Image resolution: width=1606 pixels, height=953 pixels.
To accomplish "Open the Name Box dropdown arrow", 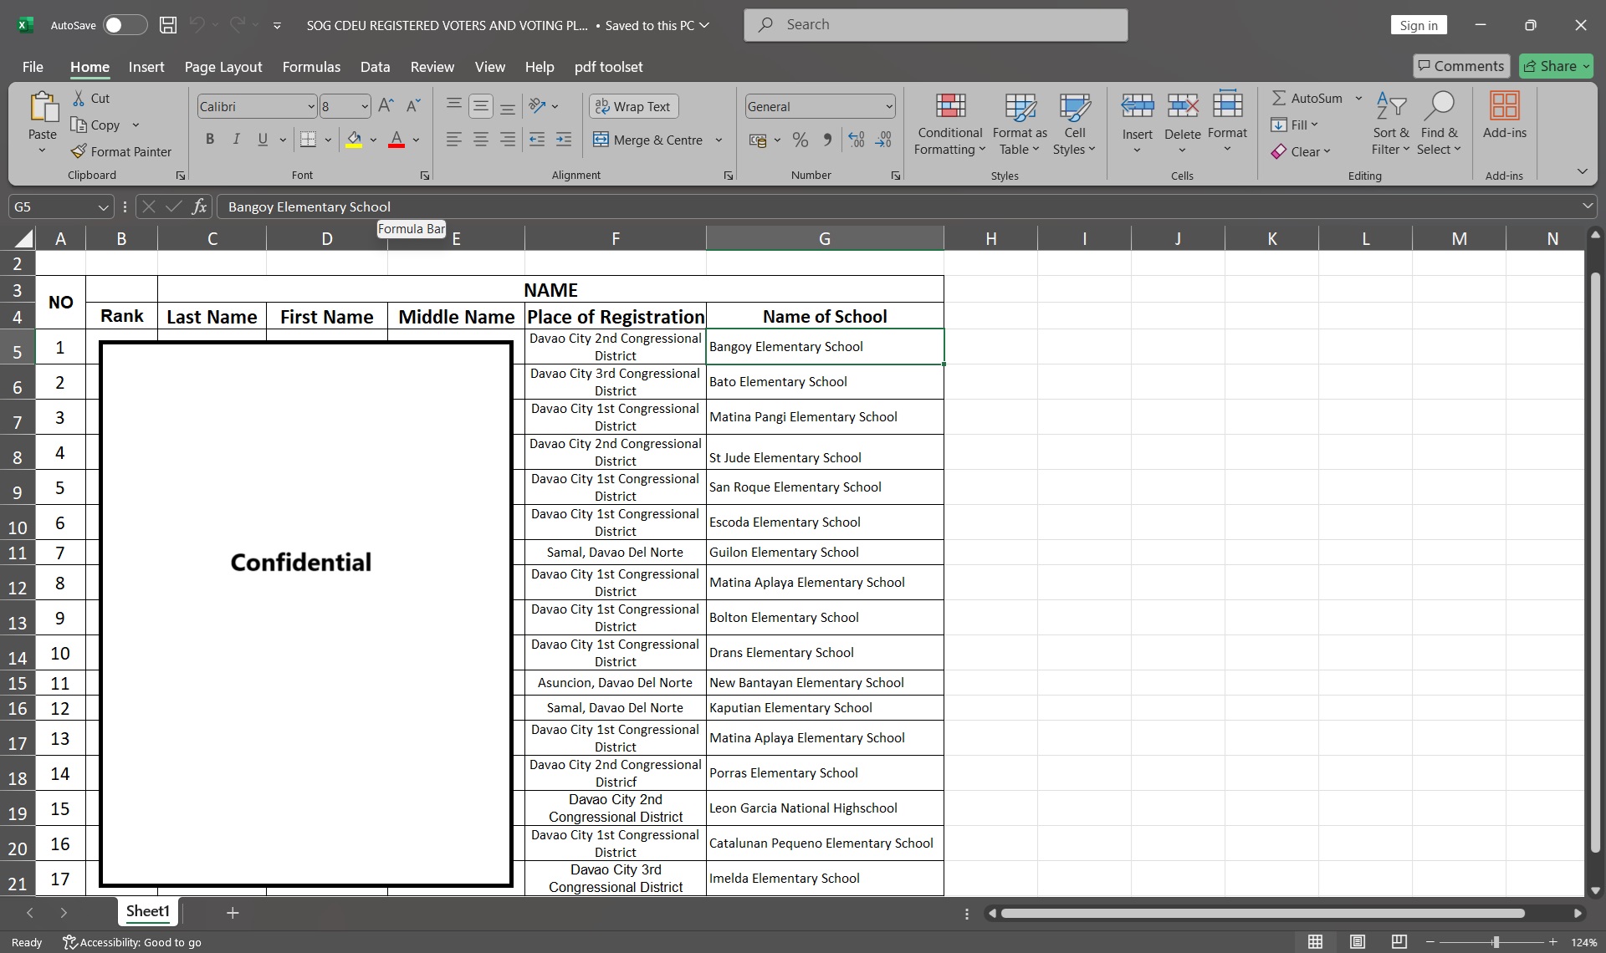I will pos(103,206).
